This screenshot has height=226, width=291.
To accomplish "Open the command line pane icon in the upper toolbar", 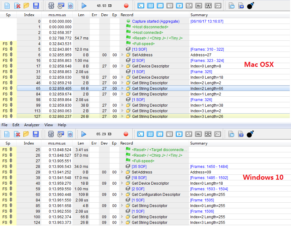I will (141, 6).
